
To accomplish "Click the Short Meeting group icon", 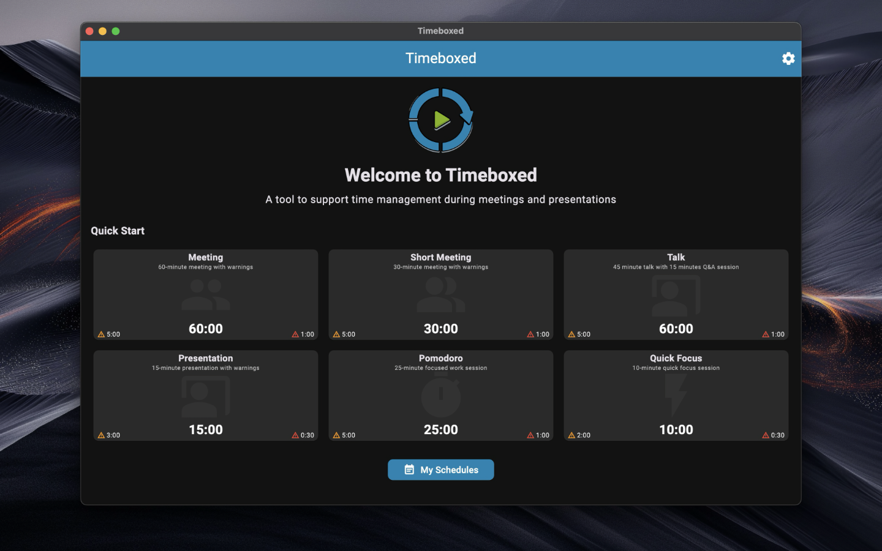I will tap(441, 295).
